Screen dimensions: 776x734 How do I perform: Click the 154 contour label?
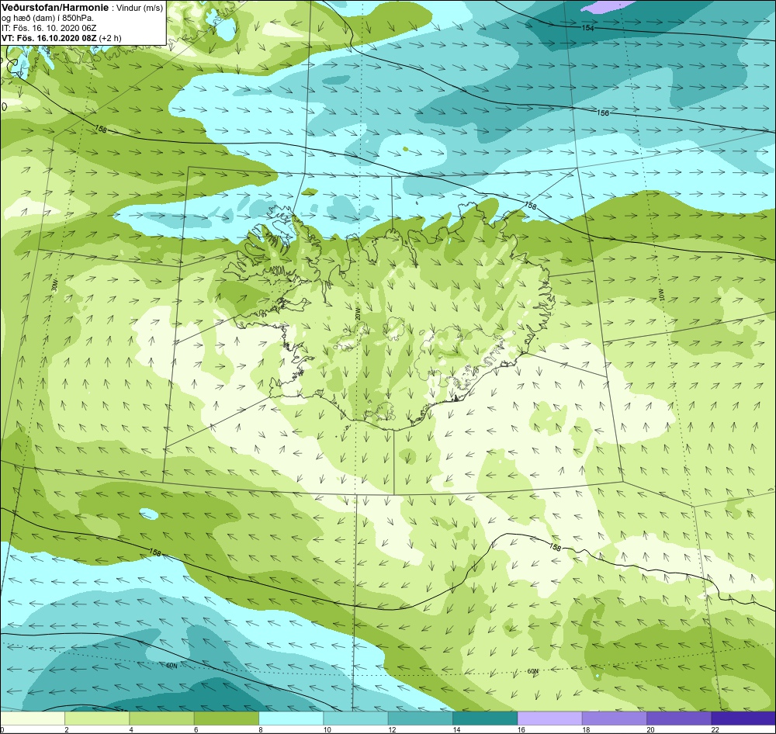pyautogui.click(x=587, y=28)
